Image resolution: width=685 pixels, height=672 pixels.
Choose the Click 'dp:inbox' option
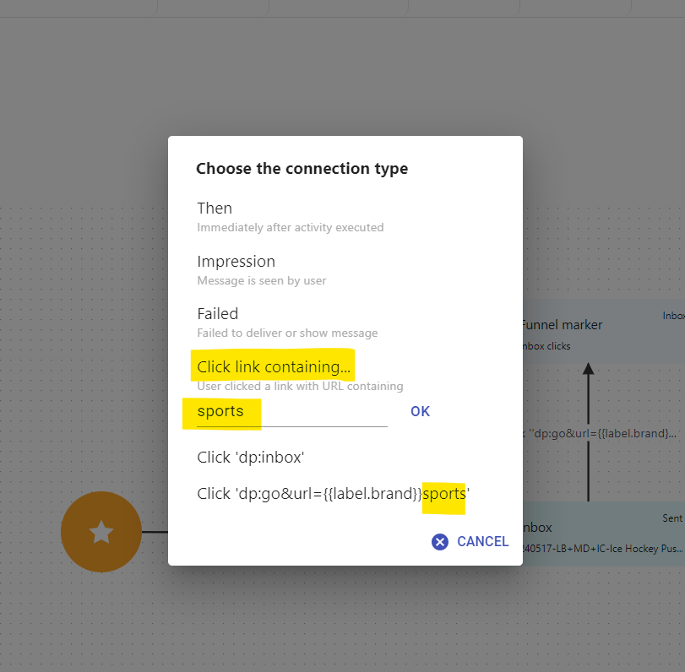[250, 458]
